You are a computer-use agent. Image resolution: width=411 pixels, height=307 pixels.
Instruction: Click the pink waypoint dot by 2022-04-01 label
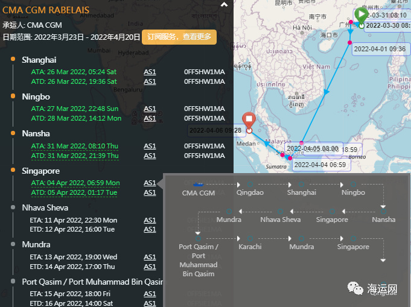(349, 42)
